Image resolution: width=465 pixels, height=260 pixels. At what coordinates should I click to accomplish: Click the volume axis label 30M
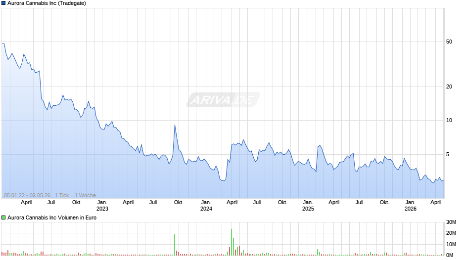451,222
